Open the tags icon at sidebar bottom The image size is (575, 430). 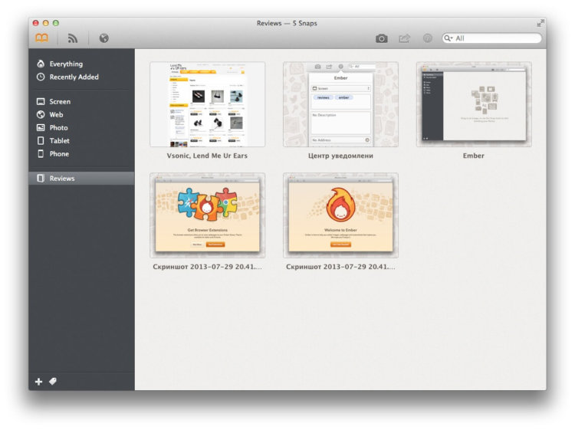click(x=53, y=382)
